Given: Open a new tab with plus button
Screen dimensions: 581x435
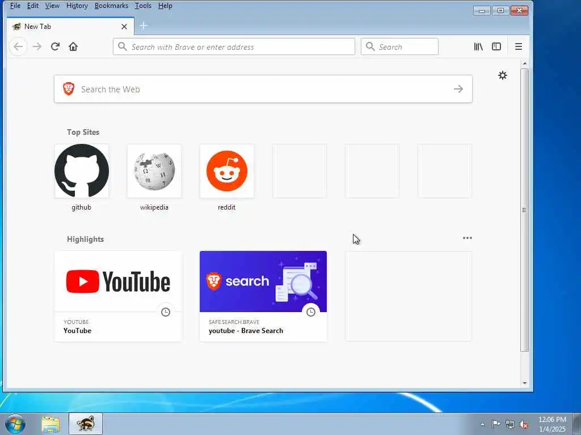Looking at the screenshot, I should pyautogui.click(x=144, y=26).
